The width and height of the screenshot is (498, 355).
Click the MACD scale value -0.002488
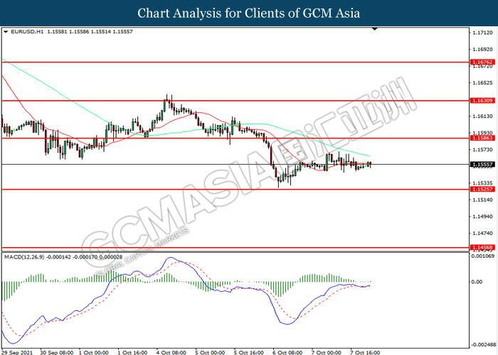(484, 344)
